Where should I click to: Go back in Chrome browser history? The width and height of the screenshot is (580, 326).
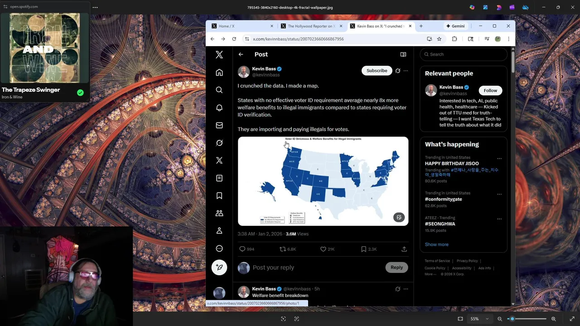[212, 39]
